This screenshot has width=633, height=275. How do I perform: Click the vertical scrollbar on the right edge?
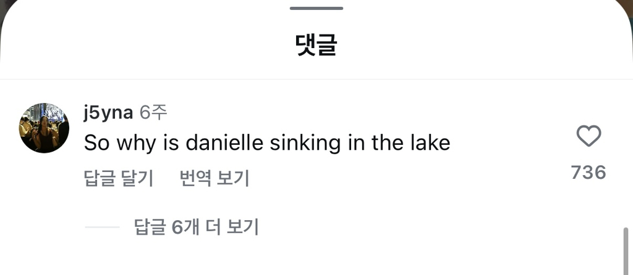pyautogui.click(x=625, y=250)
